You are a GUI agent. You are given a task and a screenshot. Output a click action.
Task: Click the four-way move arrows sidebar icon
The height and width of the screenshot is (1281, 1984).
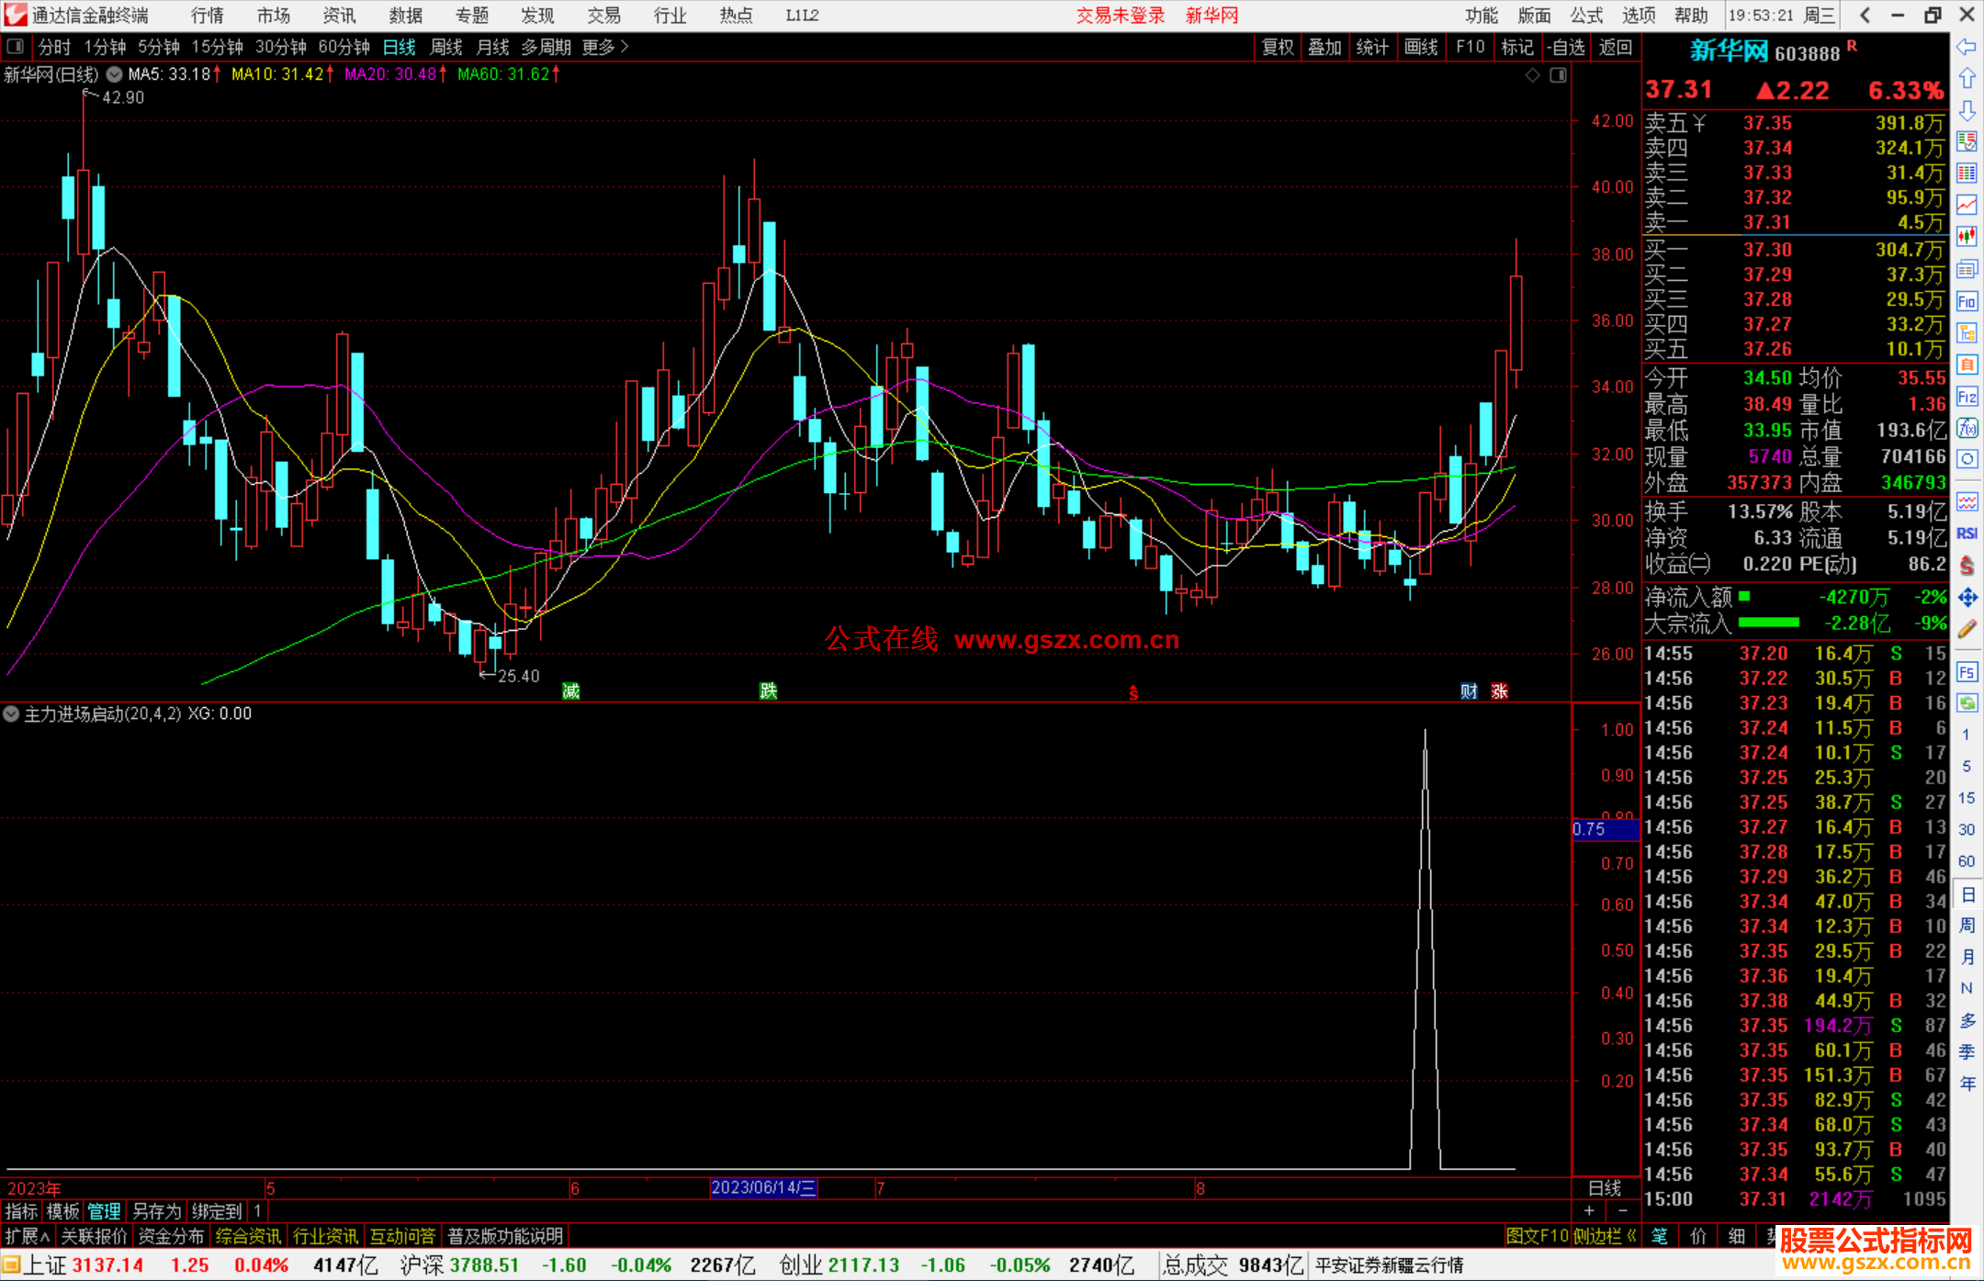(1967, 598)
